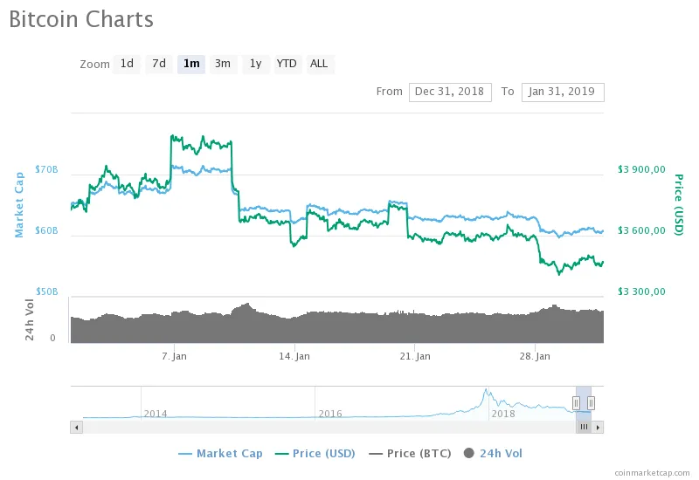Screen dimensions: 699x480
Task: Select the 1d zoom range
Action: (127, 64)
